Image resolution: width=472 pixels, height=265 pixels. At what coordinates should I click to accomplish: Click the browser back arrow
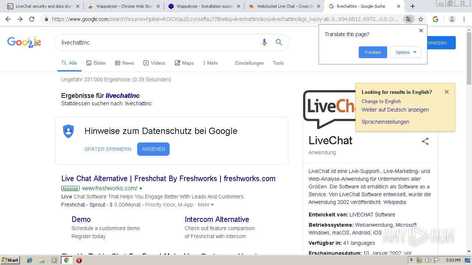pos(8,19)
